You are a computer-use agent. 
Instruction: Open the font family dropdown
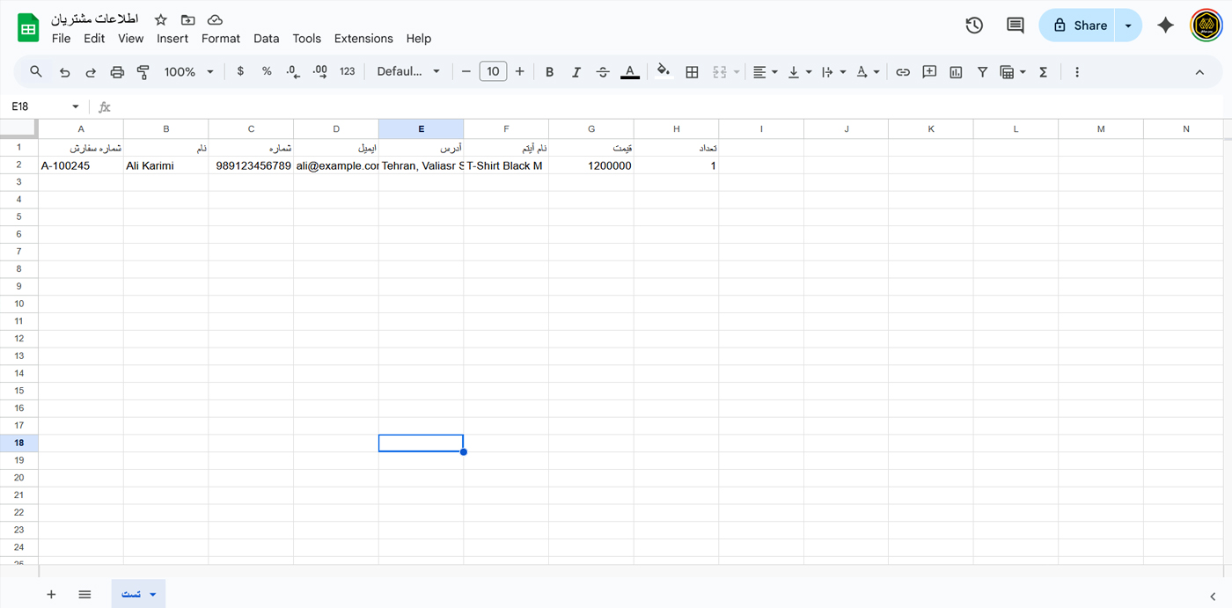click(x=408, y=72)
